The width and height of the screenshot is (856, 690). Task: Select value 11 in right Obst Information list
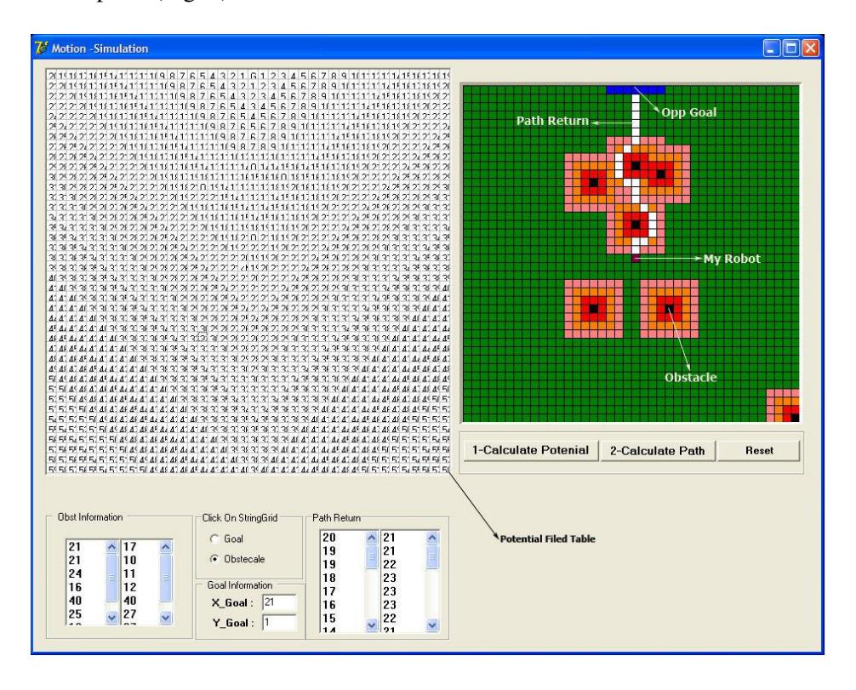click(x=130, y=573)
